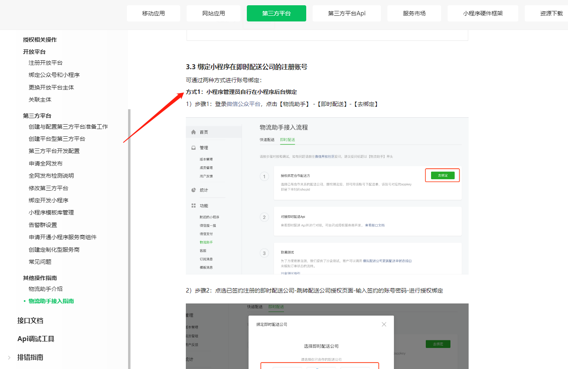The image size is (568, 369).
Task: Open 告警群设置 page
Action: [x=43, y=225]
